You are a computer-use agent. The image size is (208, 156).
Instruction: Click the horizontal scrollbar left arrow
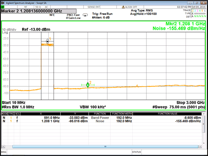click(x=3, y=146)
